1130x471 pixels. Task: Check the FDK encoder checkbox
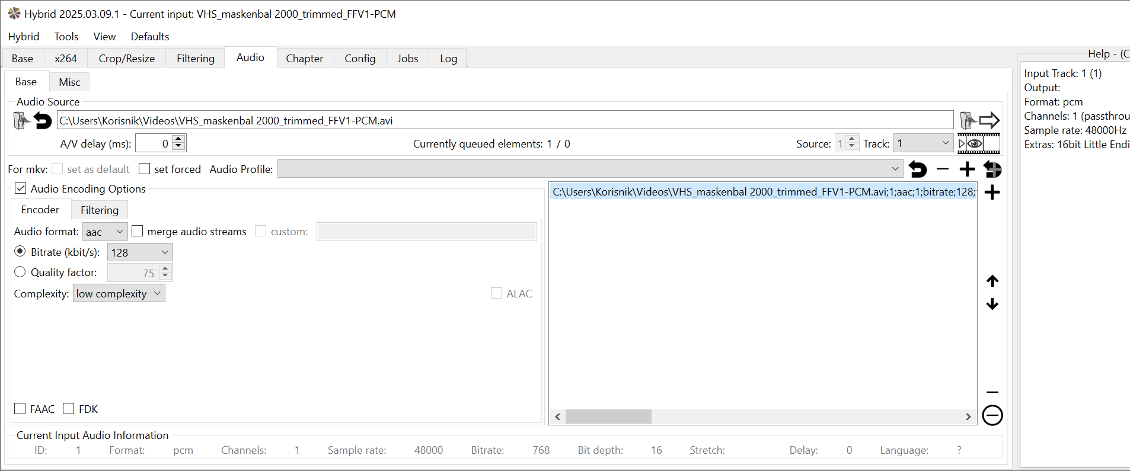(x=69, y=409)
